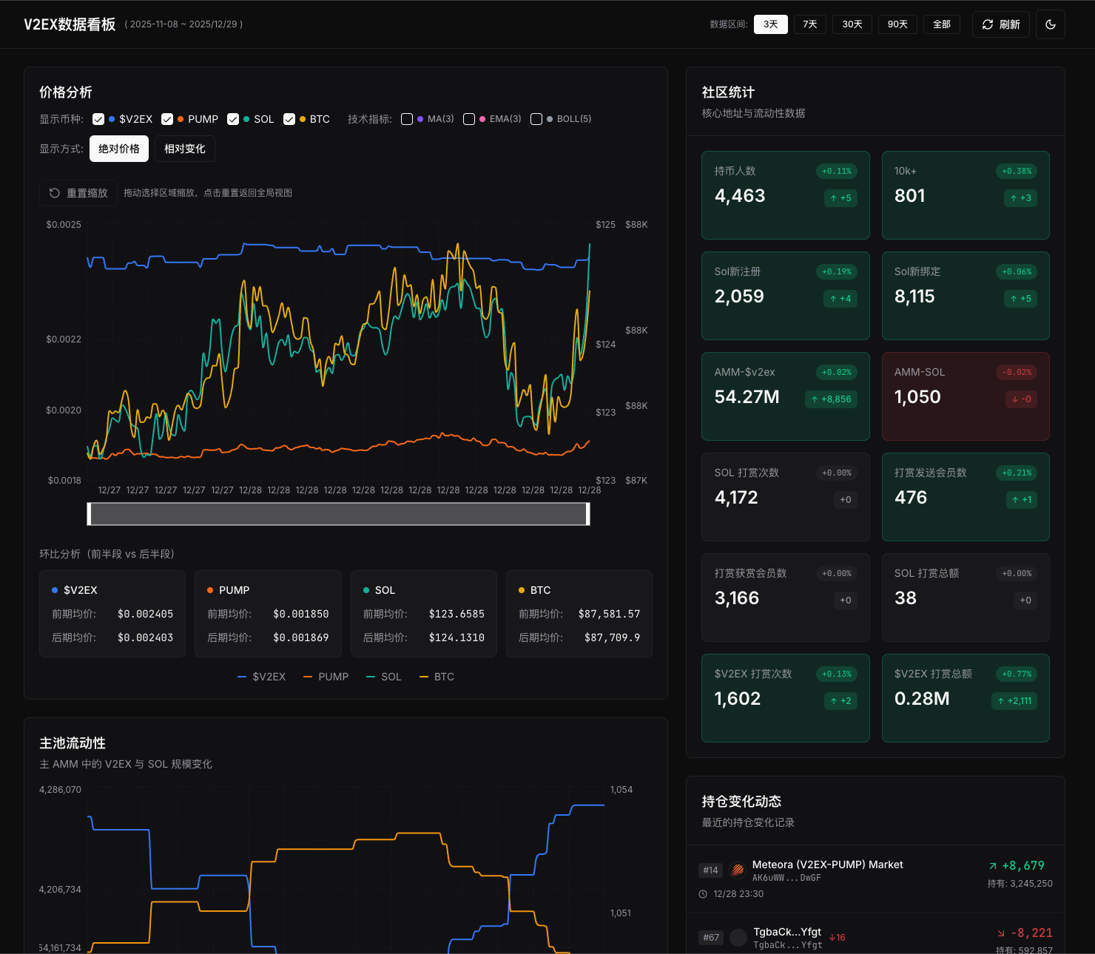Uncheck the $V2EX currency checkbox
The width and height of the screenshot is (1095, 954).
(x=98, y=119)
